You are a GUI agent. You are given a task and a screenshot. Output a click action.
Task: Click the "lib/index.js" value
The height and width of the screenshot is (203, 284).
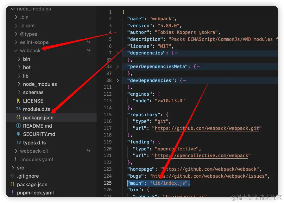(x=168, y=183)
